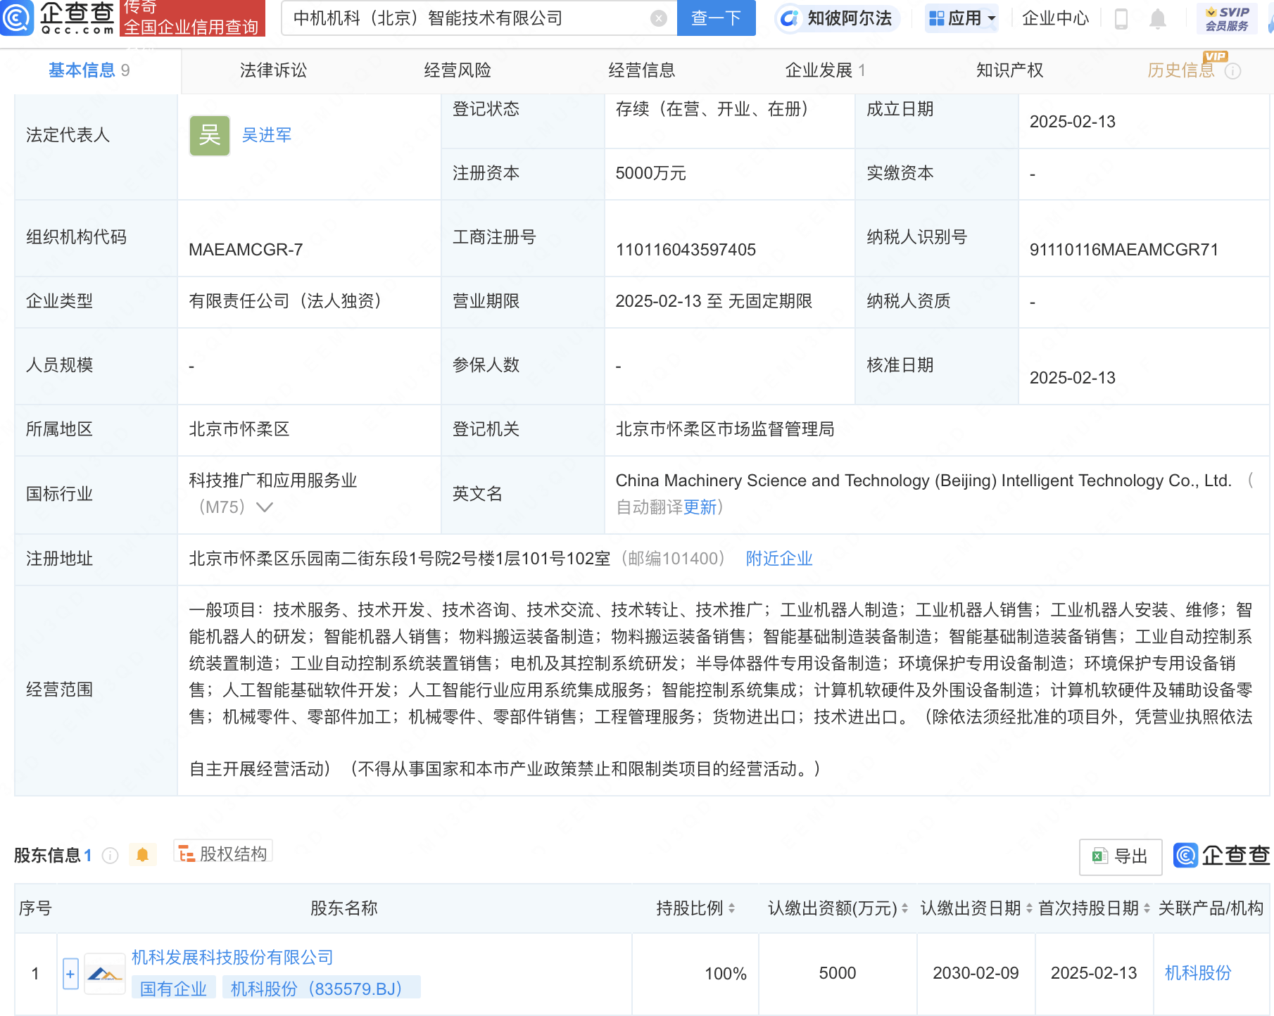The height and width of the screenshot is (1016, 1274).
Task: Switch to 企业发展 tab
Action: pos(825,70)
